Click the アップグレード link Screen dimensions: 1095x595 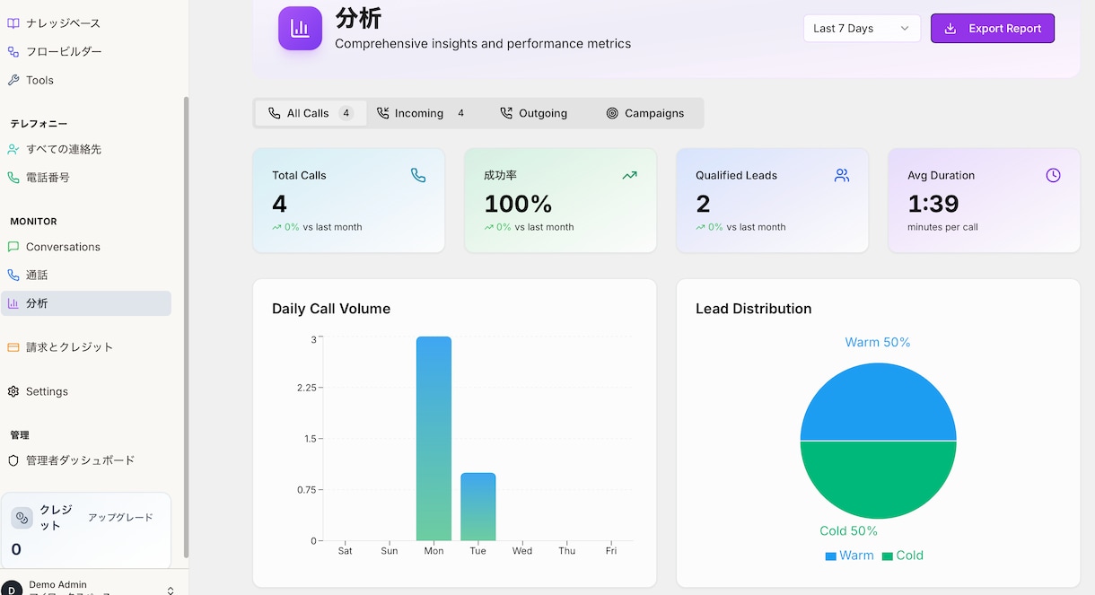point(120,518)
